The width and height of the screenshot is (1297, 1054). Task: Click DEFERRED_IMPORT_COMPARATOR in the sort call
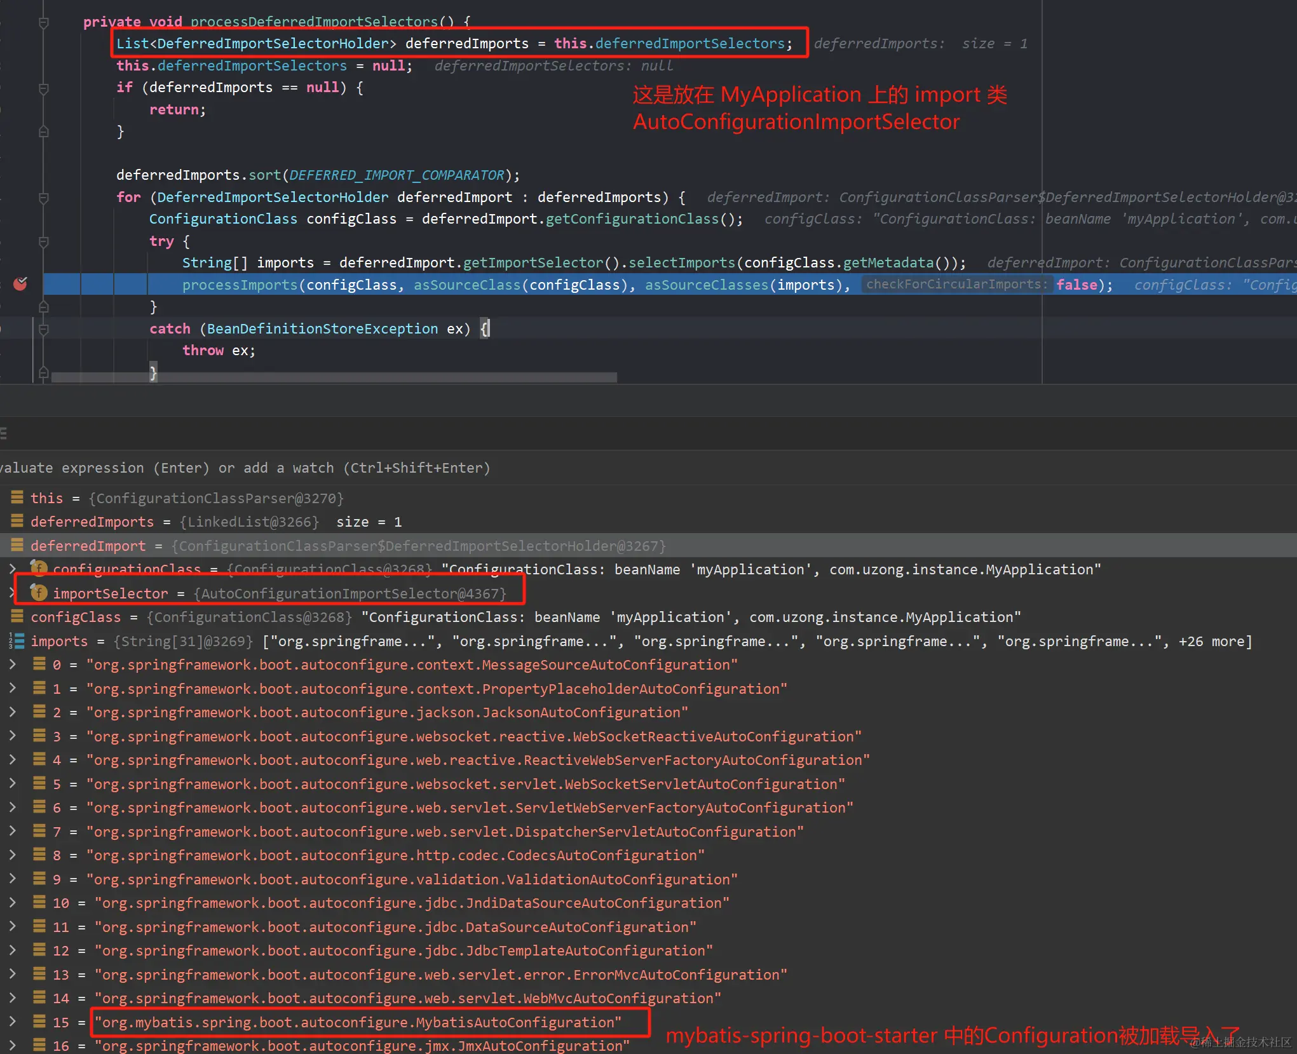(397, 175)
